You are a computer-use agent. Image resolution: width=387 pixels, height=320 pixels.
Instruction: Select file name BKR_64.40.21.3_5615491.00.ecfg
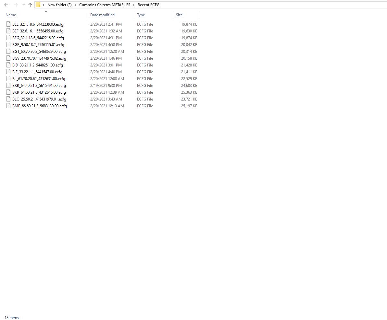click(x=39, y=86)
